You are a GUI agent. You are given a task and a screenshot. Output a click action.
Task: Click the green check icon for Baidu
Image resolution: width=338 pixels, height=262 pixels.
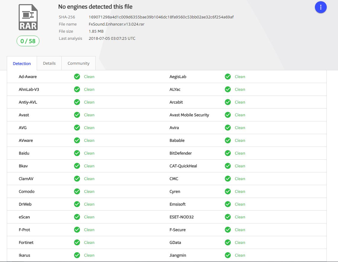click(x=77, y=153)
